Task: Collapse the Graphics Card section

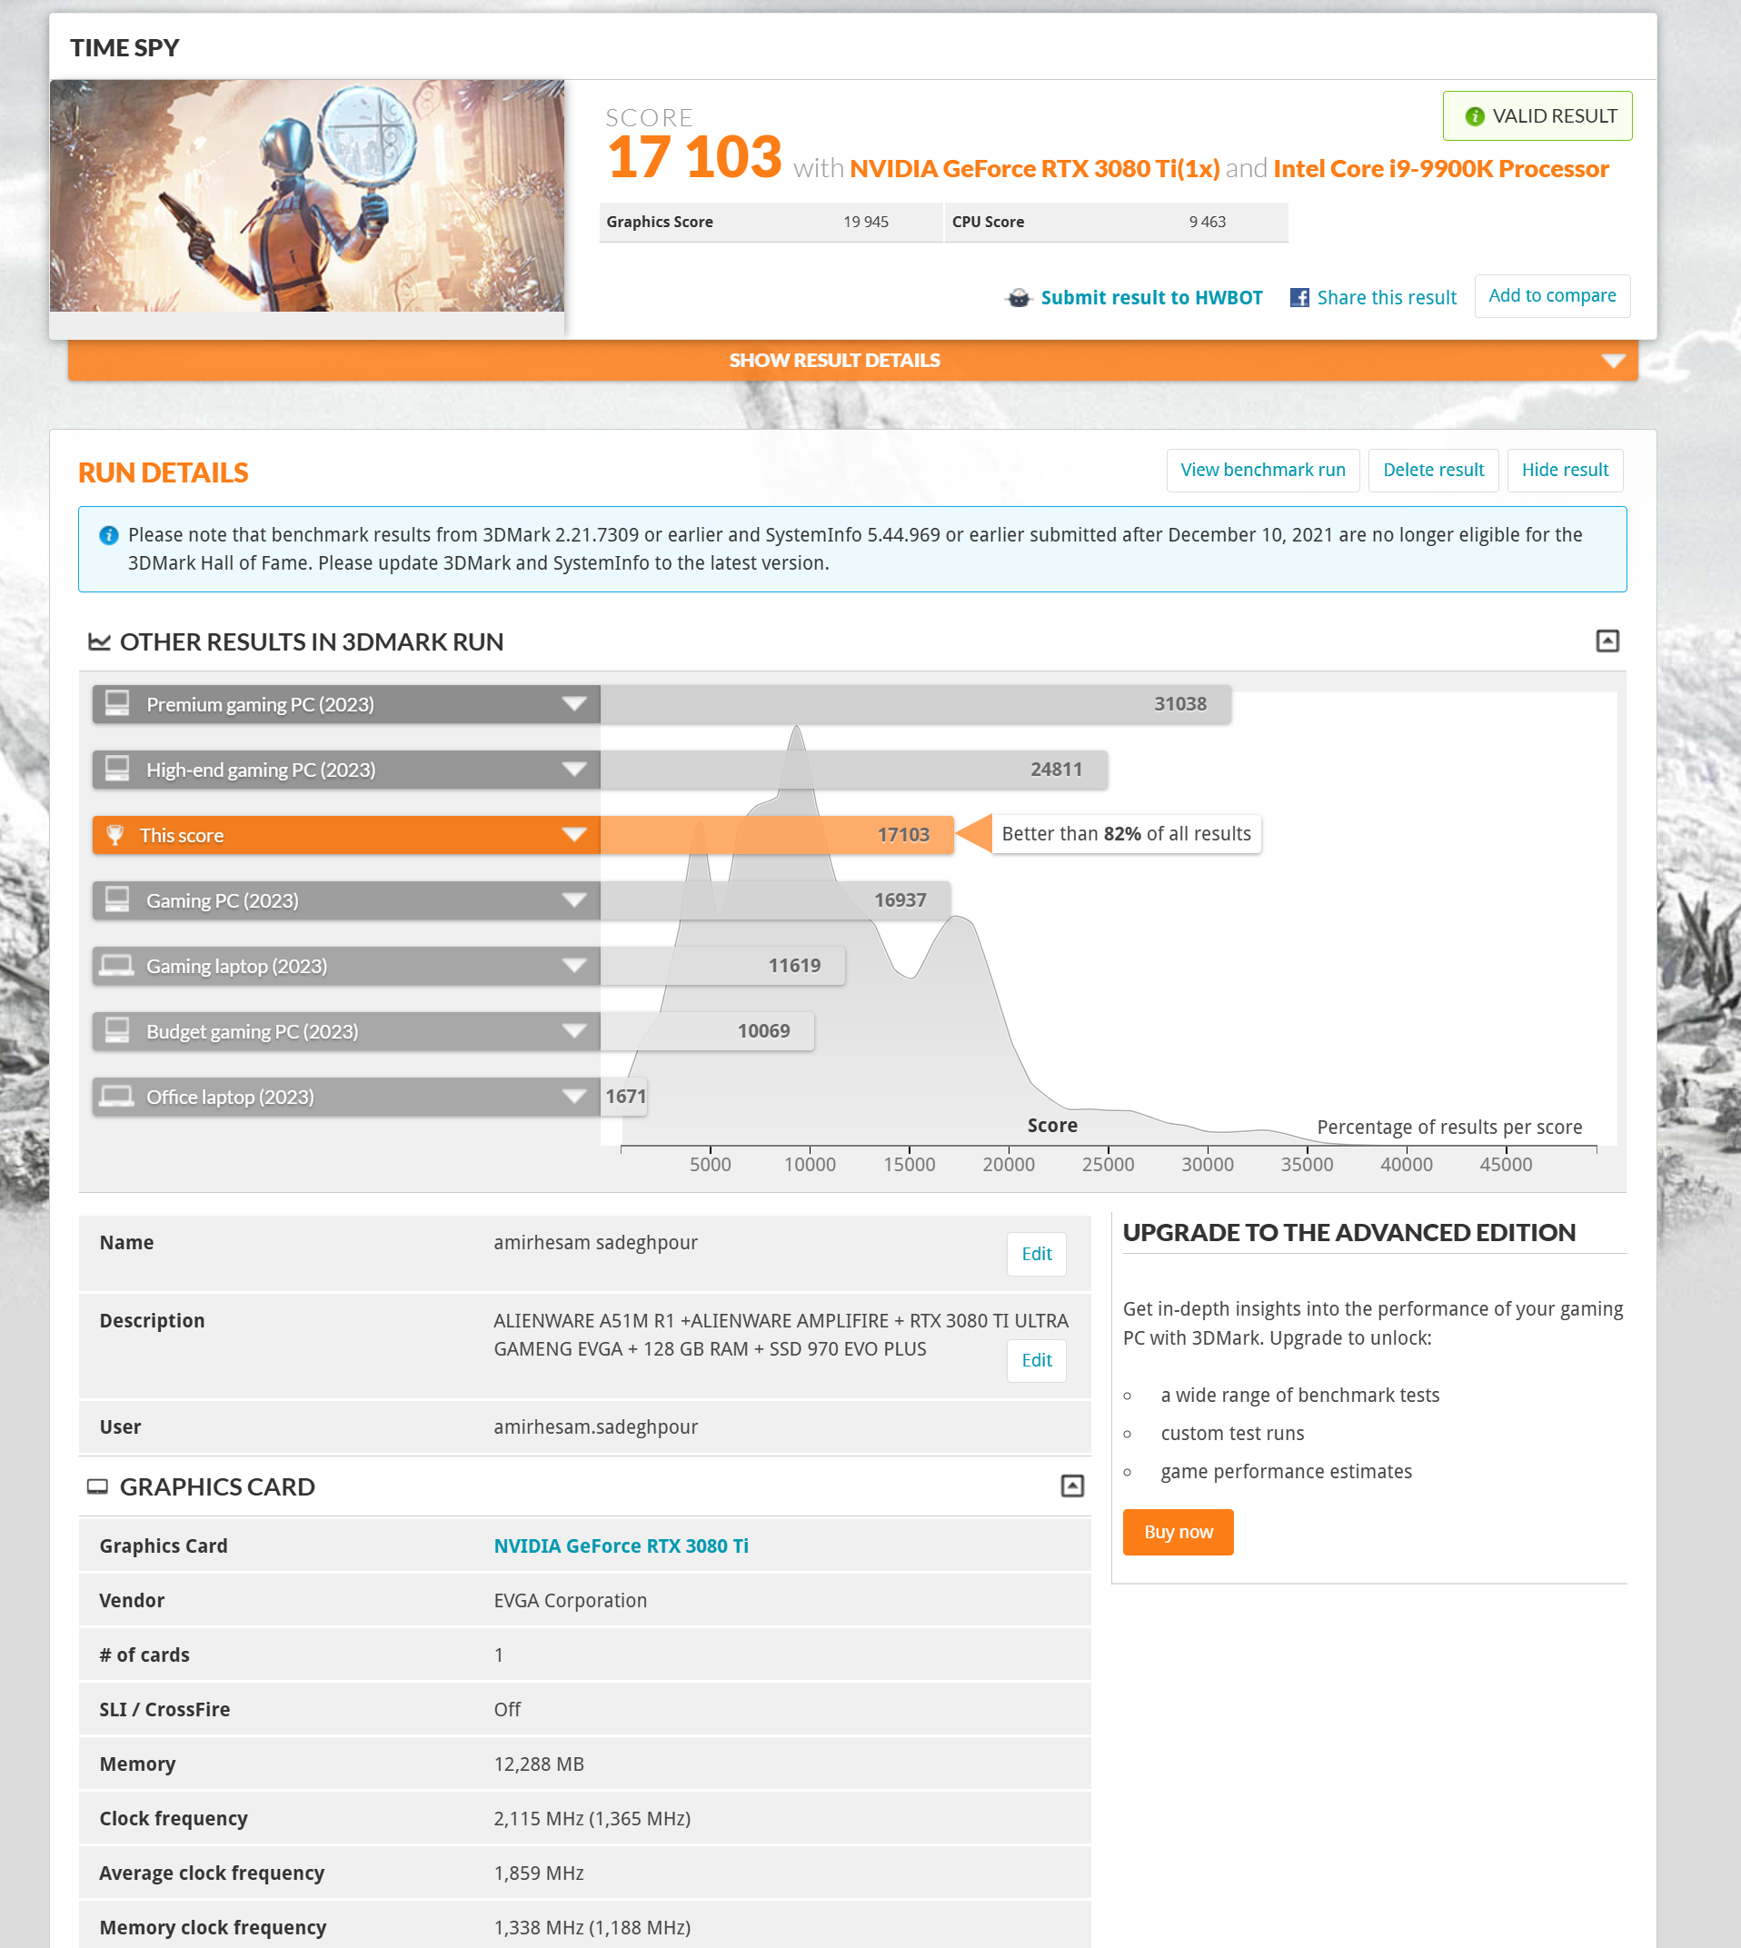Action: point(1072,1486)
